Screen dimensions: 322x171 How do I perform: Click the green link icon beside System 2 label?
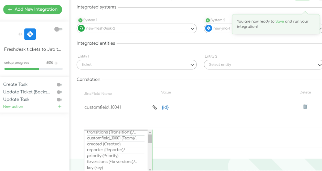pos(208,20)
